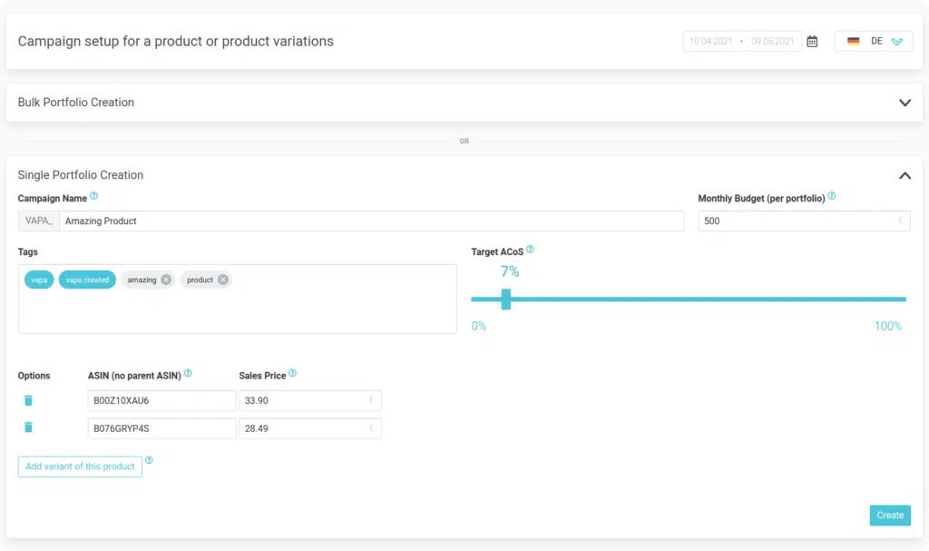Screen dimensions: 929x551
Task: Show help for Target ACoS
Action: click(x=531, y=250)
